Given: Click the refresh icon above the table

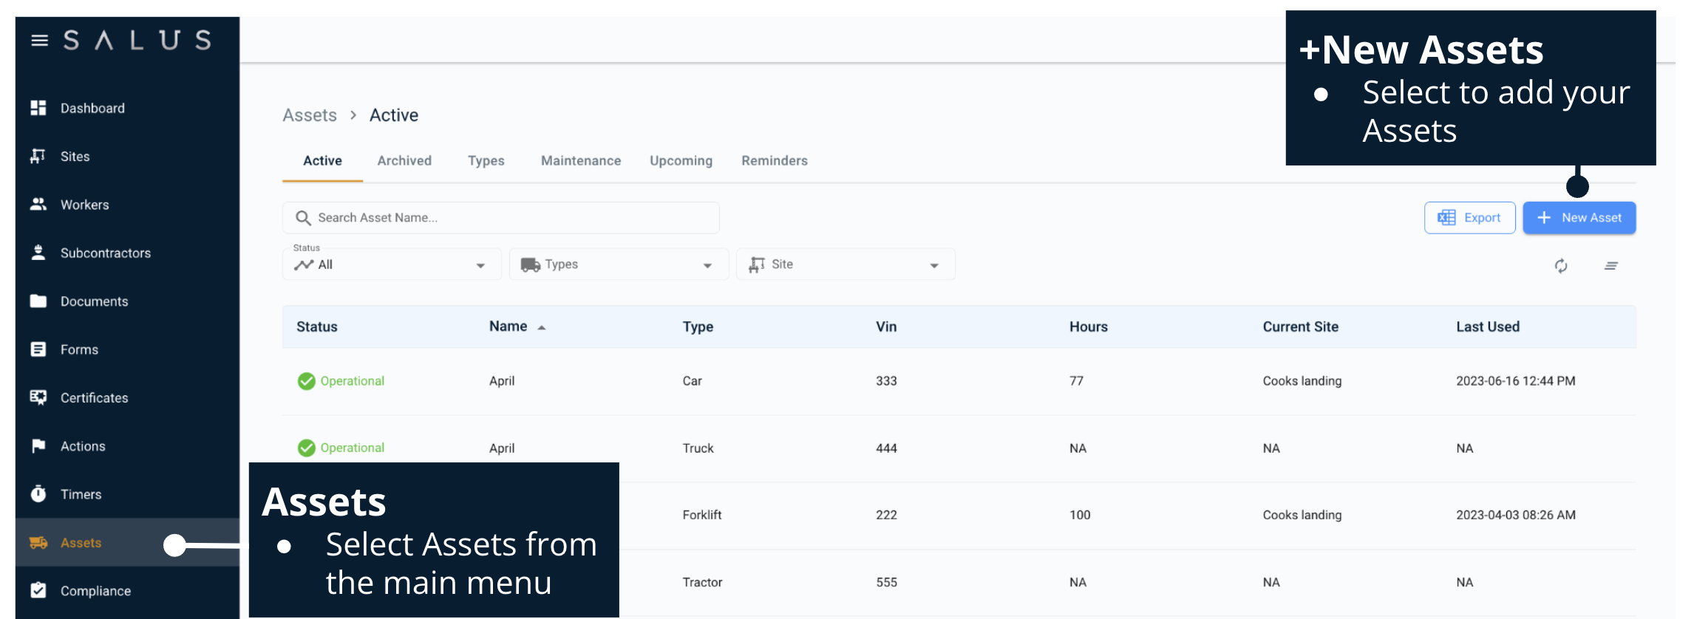Looking at the screenshot, I should point(1560,266).
